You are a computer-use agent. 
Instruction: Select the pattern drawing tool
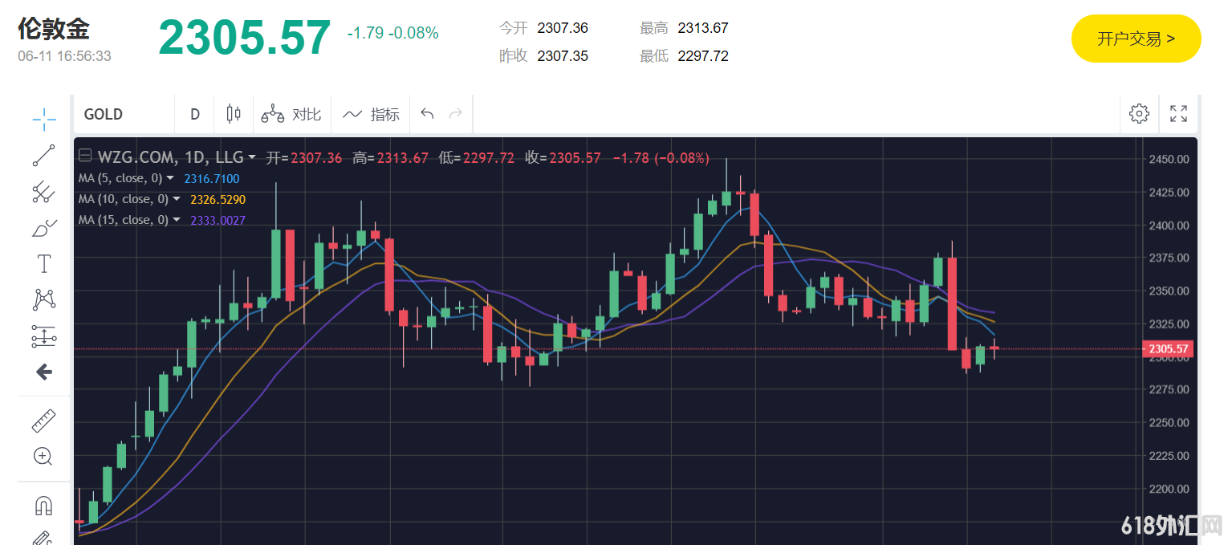pyautogui.click(x=44, y=300)
